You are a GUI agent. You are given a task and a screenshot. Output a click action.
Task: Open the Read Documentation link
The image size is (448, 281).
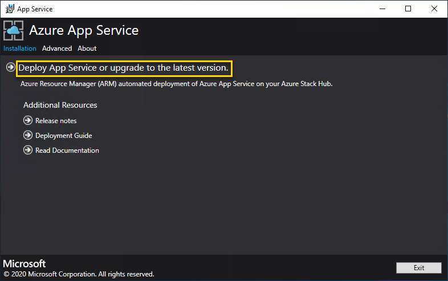67,150
